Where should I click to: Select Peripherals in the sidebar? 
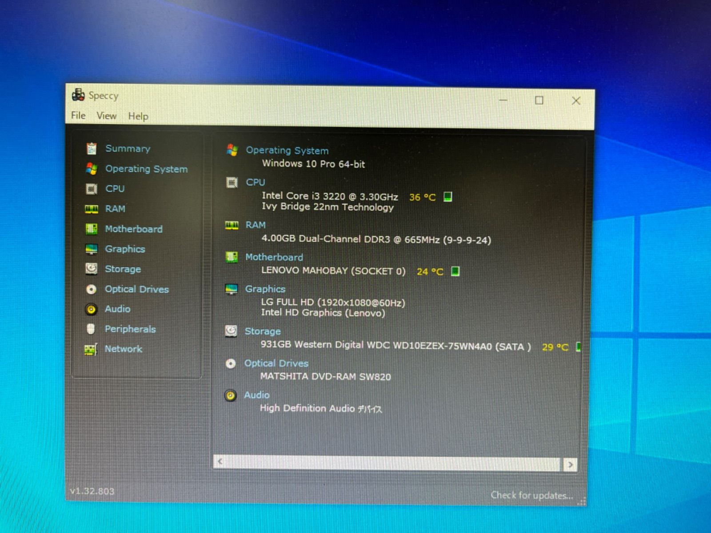(x=130, y=329)
